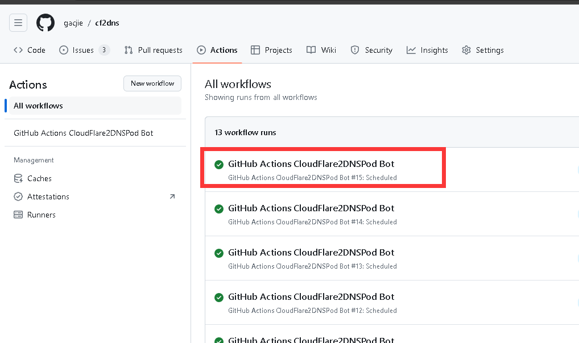The width and height of the screenshot is (579, 343).
Task: Click the 'All workflows' page heading
Action: [x=238, y=84]
